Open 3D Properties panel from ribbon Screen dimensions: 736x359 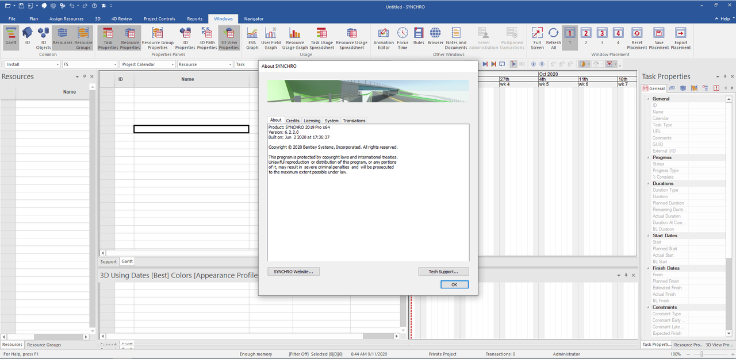pyautogui.click(x=185, y=38)
